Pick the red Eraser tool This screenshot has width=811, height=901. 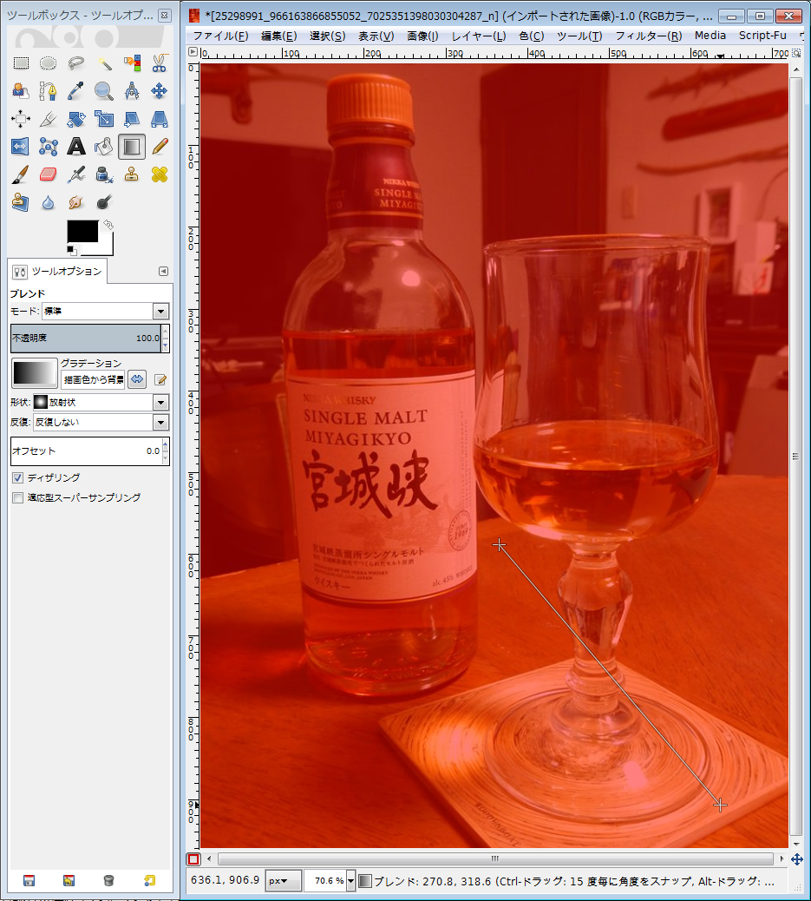coord(49,174)
